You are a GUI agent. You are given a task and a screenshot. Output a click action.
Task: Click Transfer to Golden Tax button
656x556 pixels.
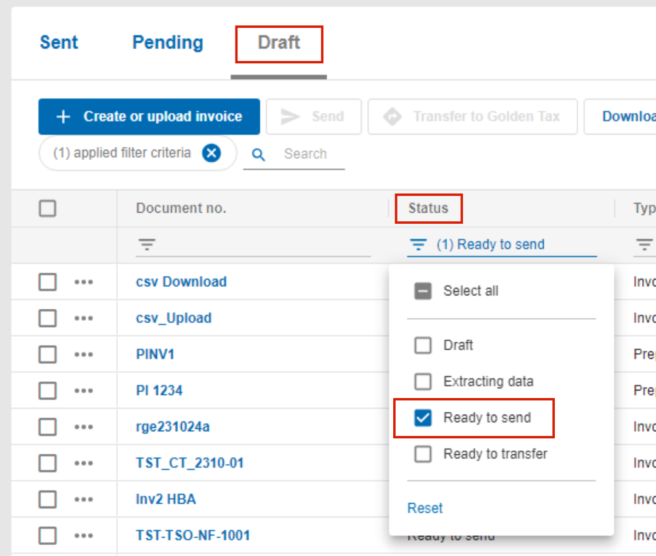472,117
